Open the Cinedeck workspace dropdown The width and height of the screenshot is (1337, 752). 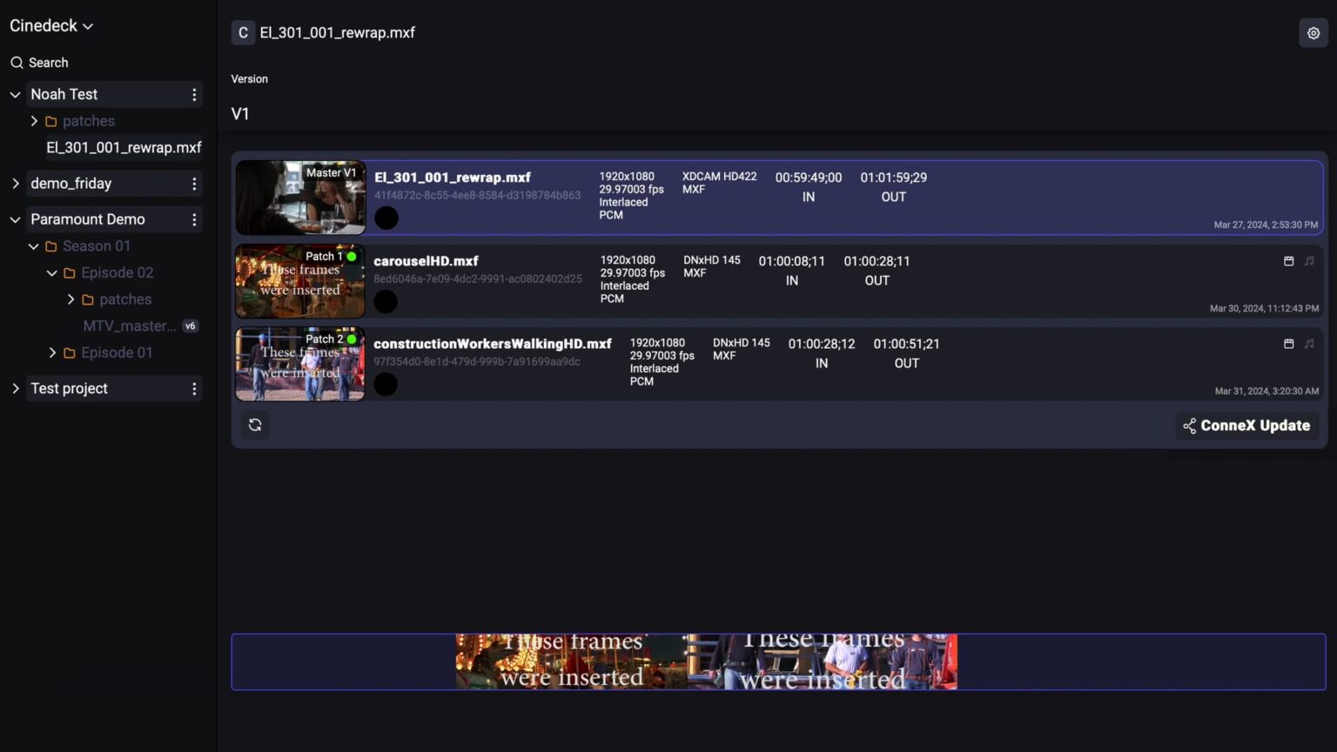coord(51,26)
